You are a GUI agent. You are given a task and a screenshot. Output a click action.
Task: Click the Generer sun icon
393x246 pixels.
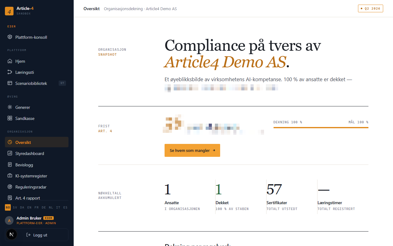10,107
